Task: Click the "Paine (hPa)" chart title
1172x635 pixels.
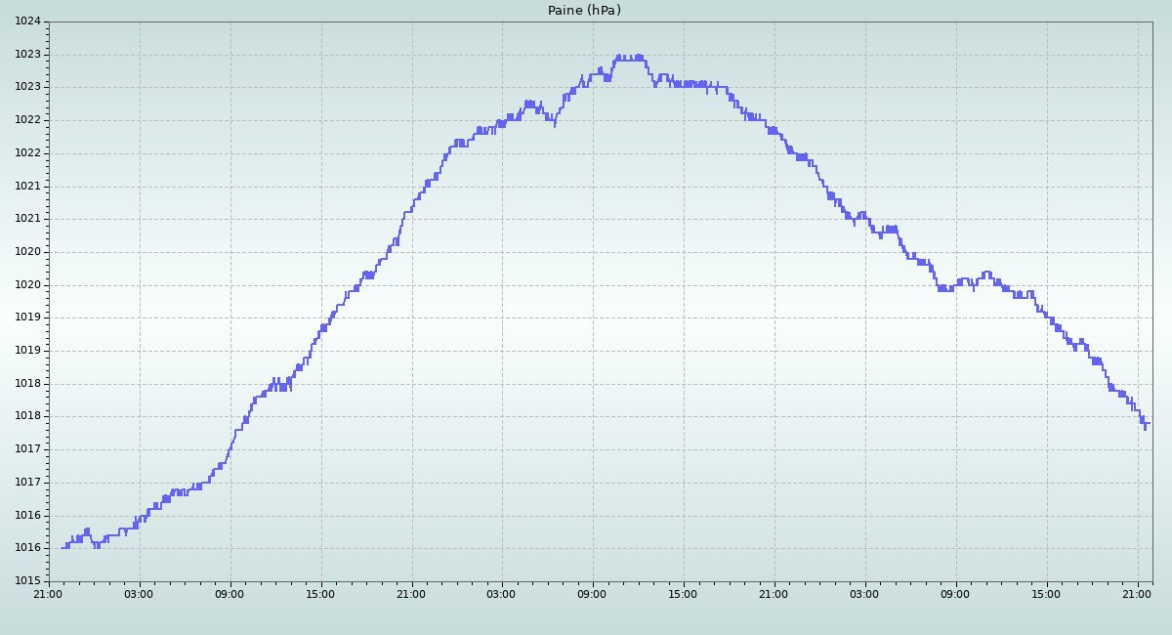Action: click(584, 11)
